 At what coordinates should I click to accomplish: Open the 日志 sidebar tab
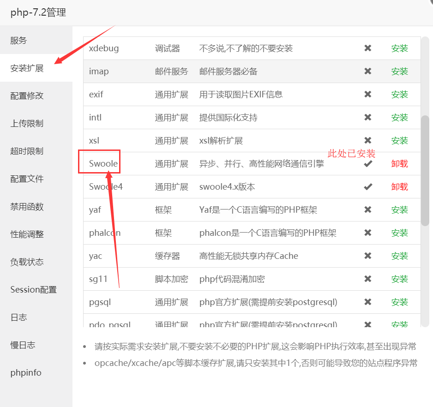click(36, 317)
